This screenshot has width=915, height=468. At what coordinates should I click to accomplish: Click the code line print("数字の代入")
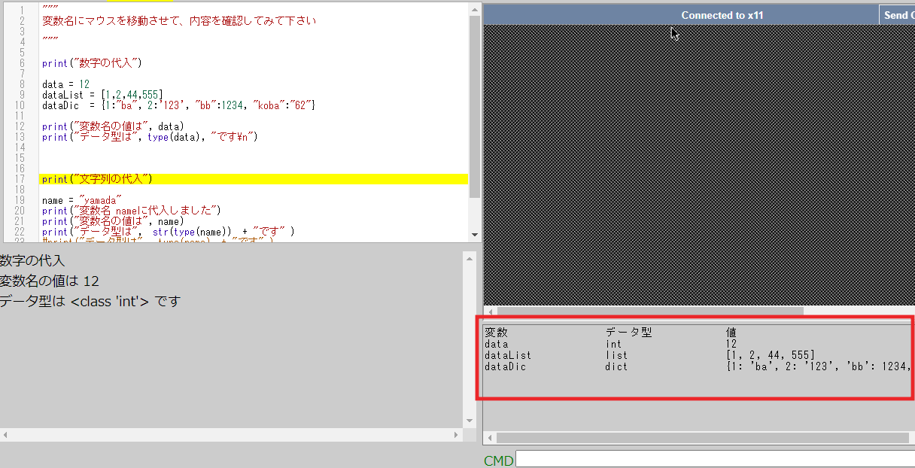pos(92,63)
